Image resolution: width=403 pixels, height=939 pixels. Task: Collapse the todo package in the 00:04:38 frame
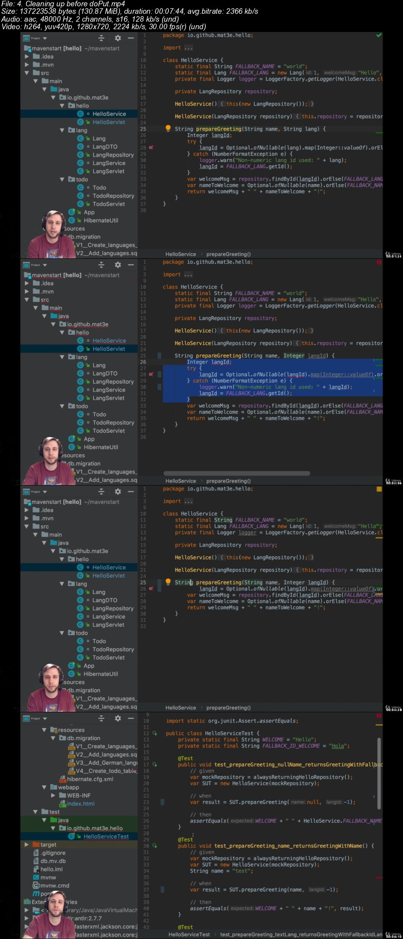(x=62, y=633)
